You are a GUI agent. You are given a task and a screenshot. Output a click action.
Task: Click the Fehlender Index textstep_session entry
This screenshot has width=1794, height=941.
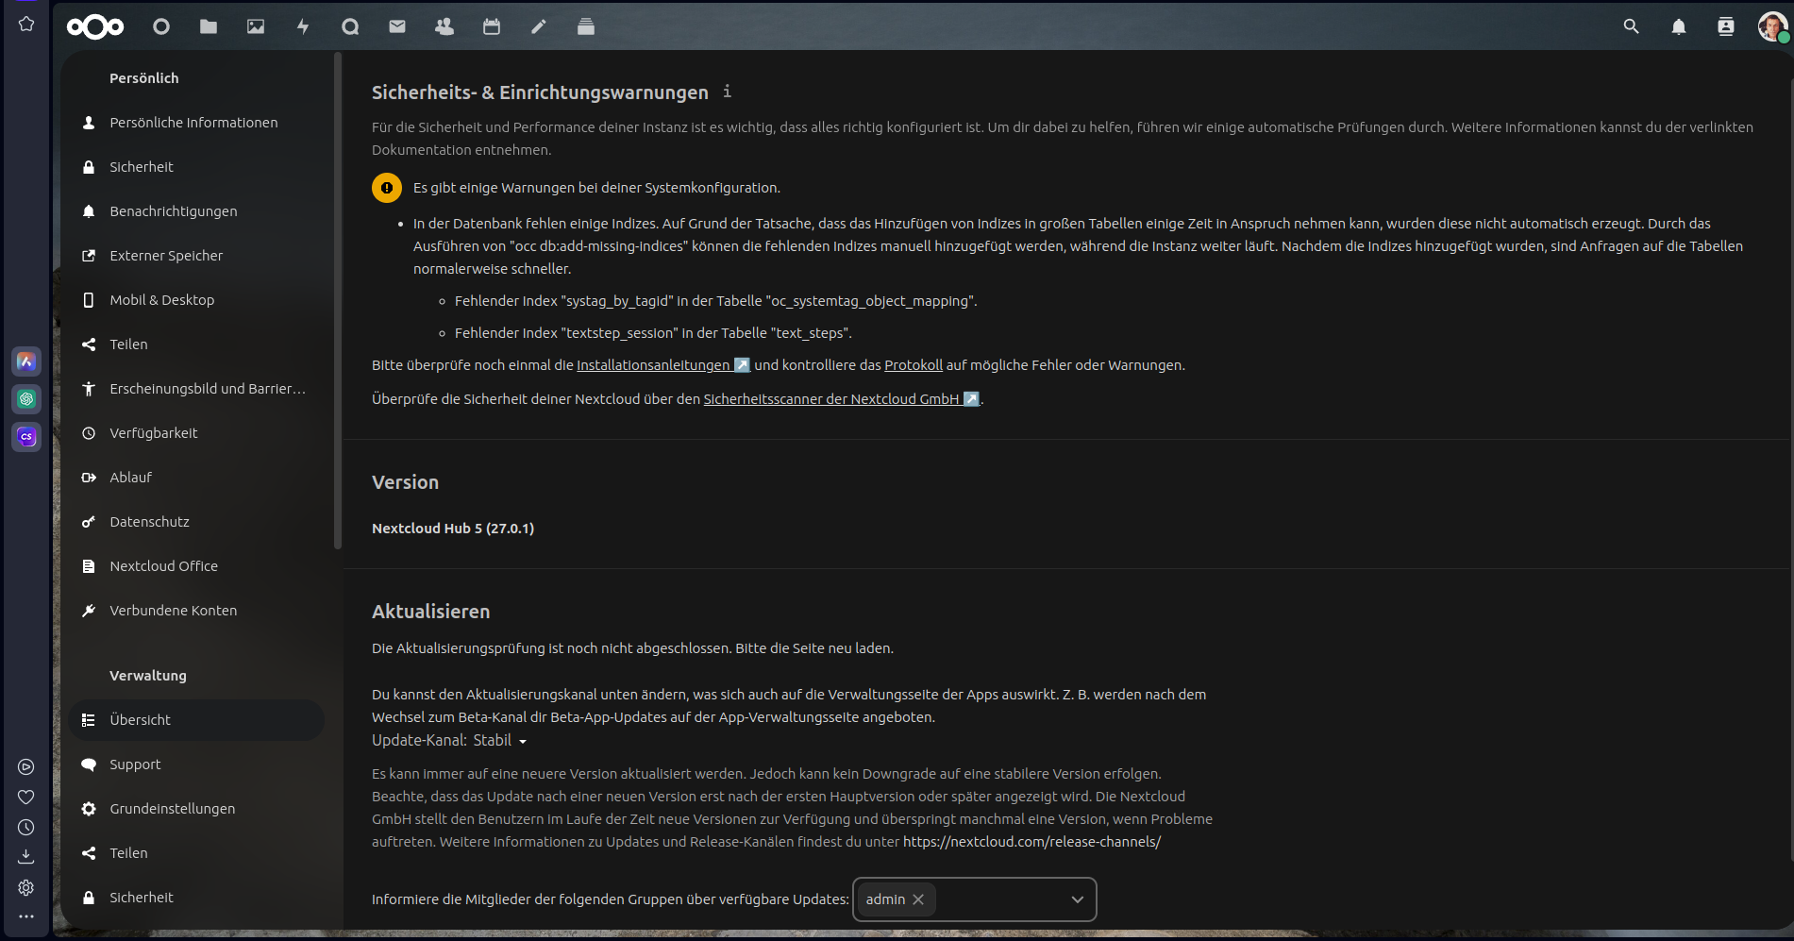pos(653,333)
